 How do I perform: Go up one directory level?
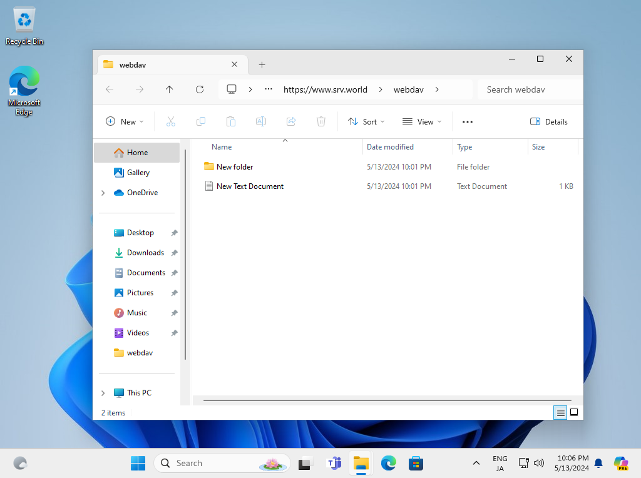point(169,89)
